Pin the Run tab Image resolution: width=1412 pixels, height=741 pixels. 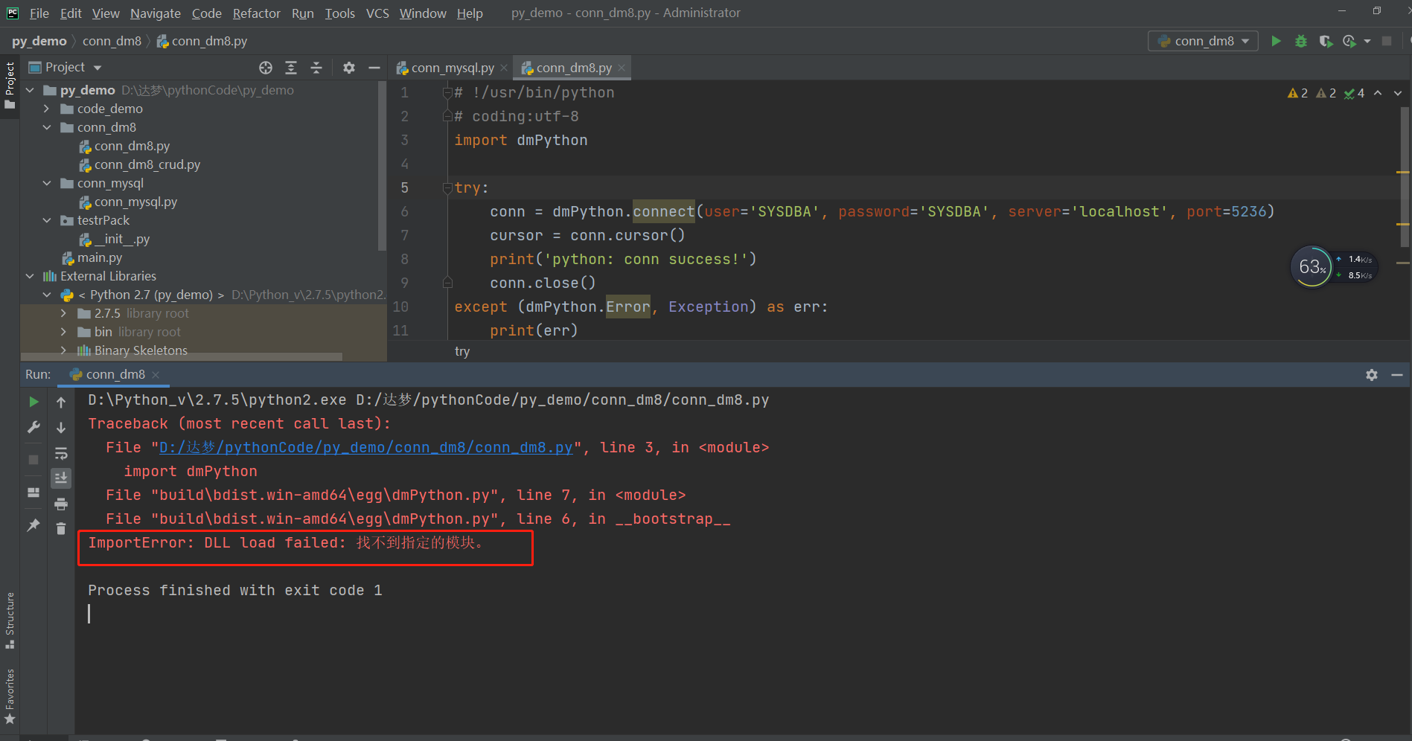point(33,525)
